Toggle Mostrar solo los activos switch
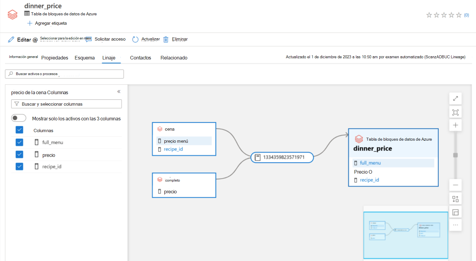 (x=19, y=118)
